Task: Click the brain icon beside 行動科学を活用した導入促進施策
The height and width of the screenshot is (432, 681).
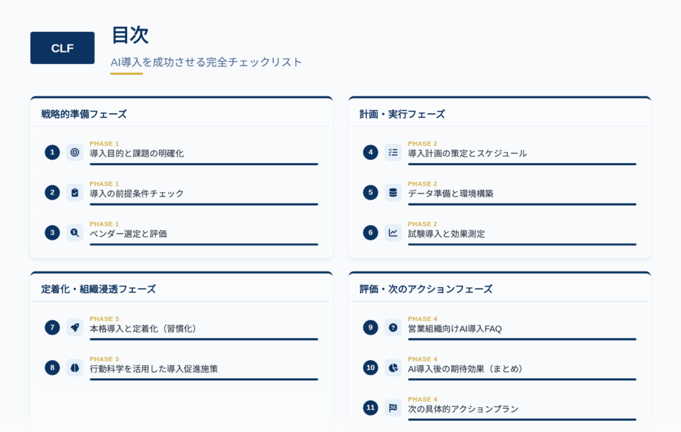Action: [74, 367]
